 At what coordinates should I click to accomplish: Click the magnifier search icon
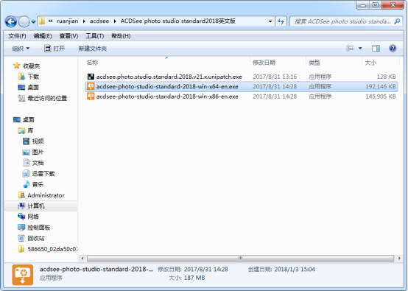coord(397,21)
